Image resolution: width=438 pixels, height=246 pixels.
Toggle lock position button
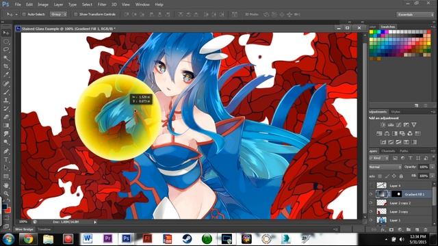(x=394, y=176)
